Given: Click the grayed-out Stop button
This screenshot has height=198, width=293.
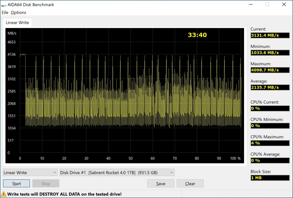Looking at the screenshot, I should click(46, 183).
